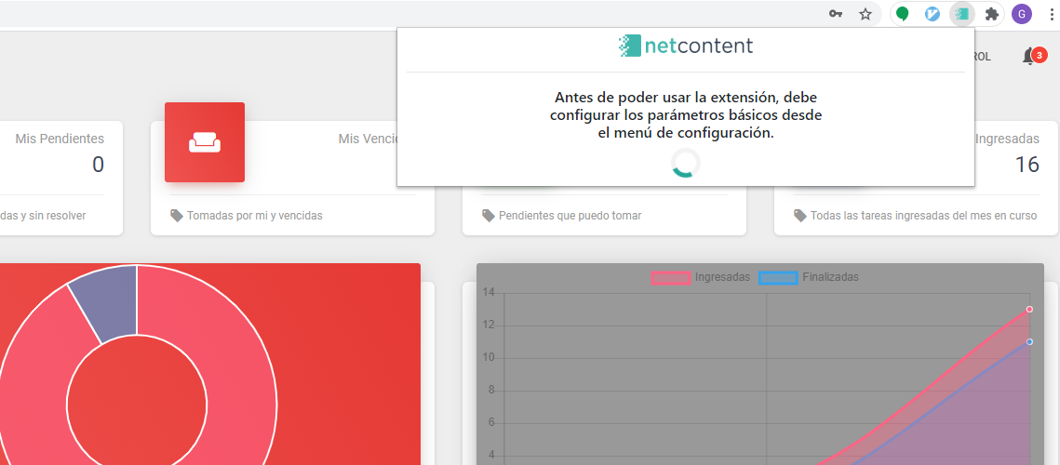The image size is (1060, 465).
Task: Click the Mis Pendientes card title
Action: 60,139
